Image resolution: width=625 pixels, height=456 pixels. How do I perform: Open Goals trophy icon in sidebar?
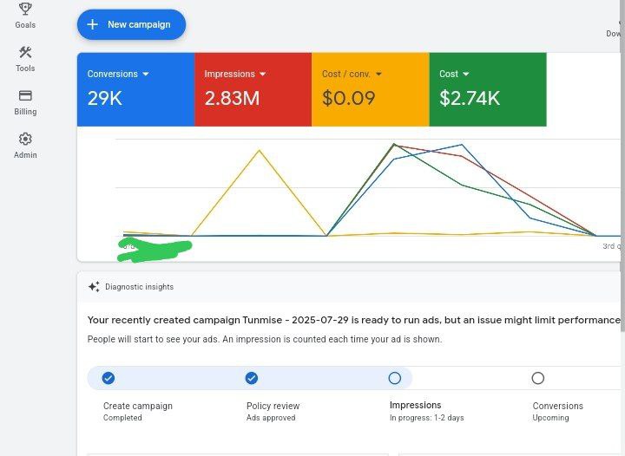point(25,10)
